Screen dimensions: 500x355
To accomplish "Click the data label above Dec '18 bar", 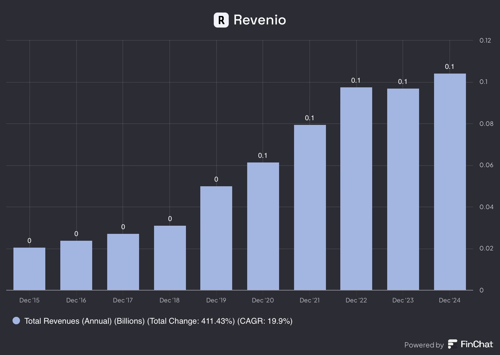I will 170,219.
